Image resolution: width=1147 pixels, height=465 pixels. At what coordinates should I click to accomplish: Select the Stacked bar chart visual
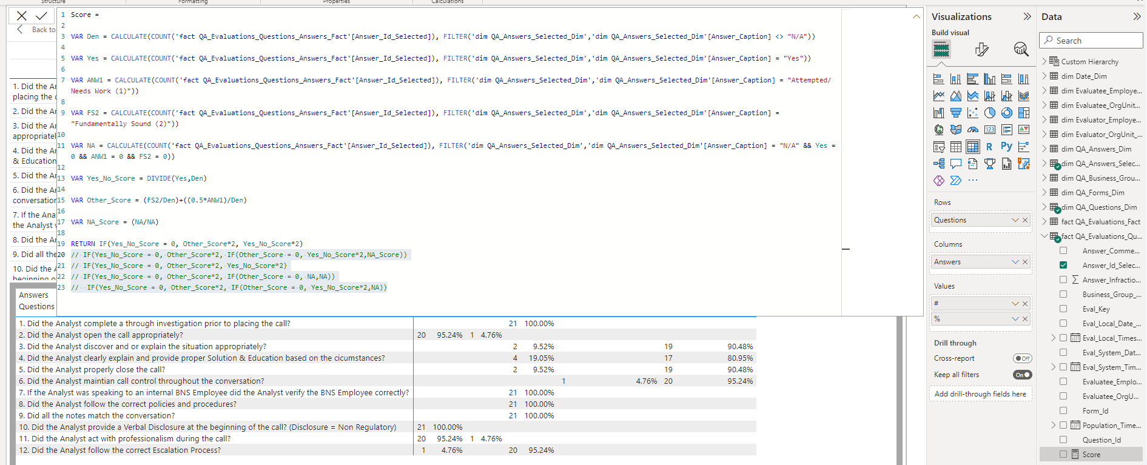click(x=938, y=79)
